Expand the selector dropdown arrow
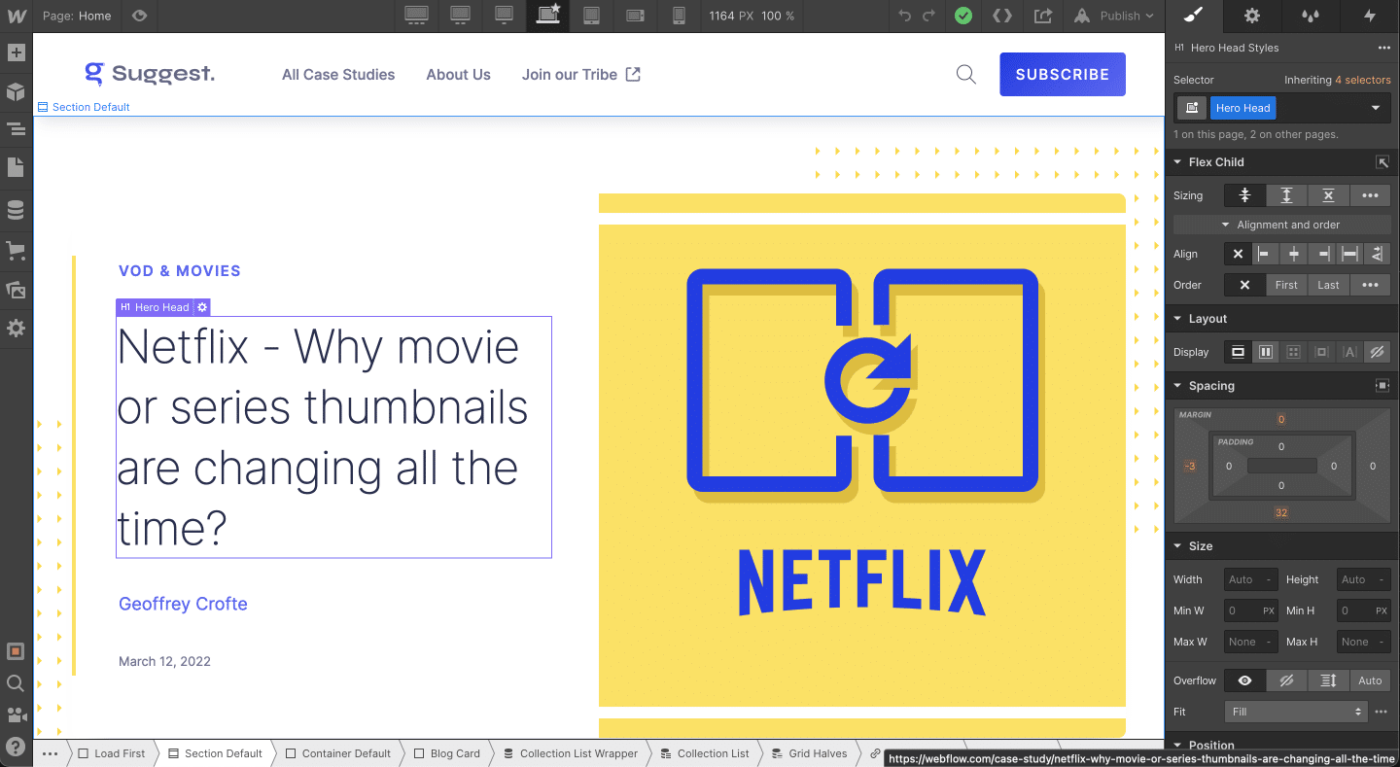The width and height of the screenshot is (1400, 767). [1376, 108]
